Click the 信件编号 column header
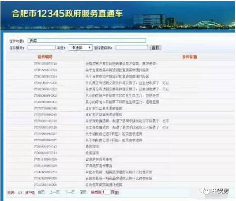 click(45, 57)
